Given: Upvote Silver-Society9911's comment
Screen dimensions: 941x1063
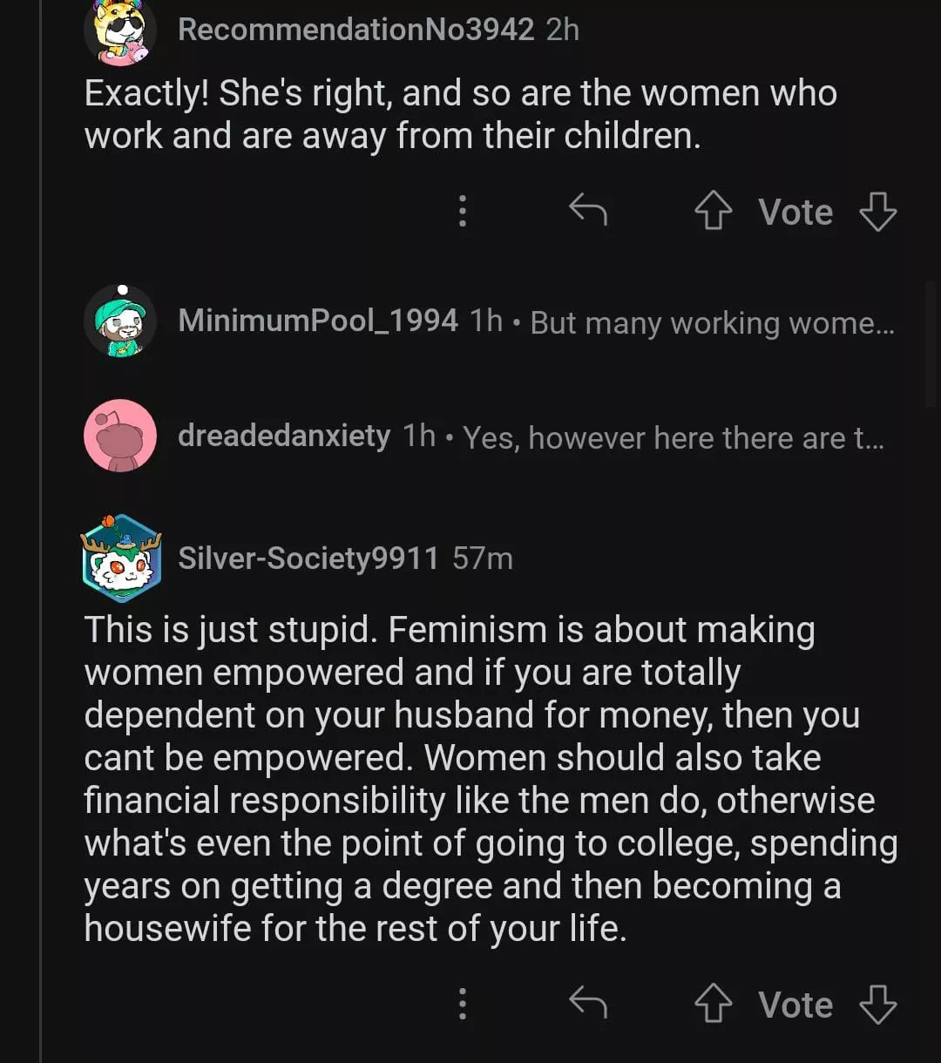Looking at the screenshot, I should [x=713, y=1005].
